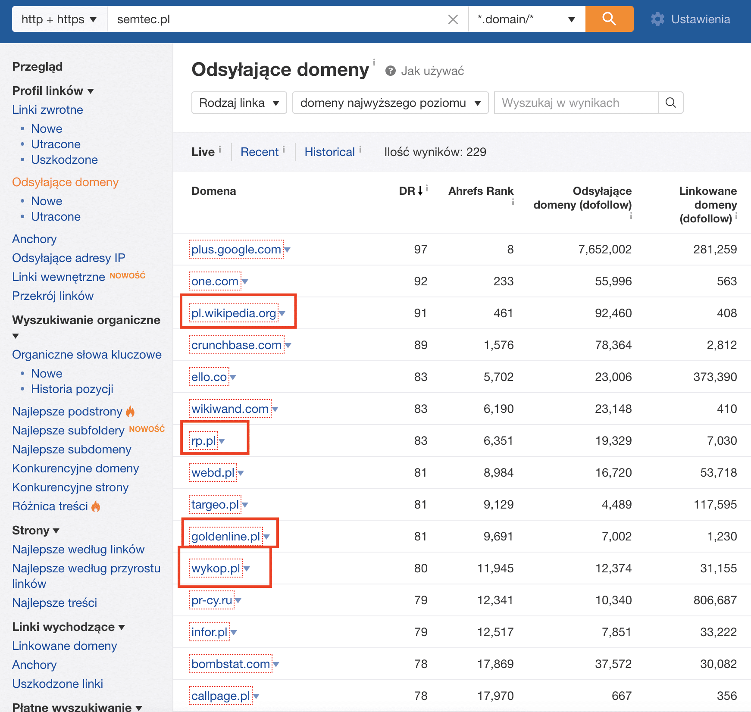This screenshot has width=751, height=712.
Task: Click info icon next to Historical
Action: [360, 149]
